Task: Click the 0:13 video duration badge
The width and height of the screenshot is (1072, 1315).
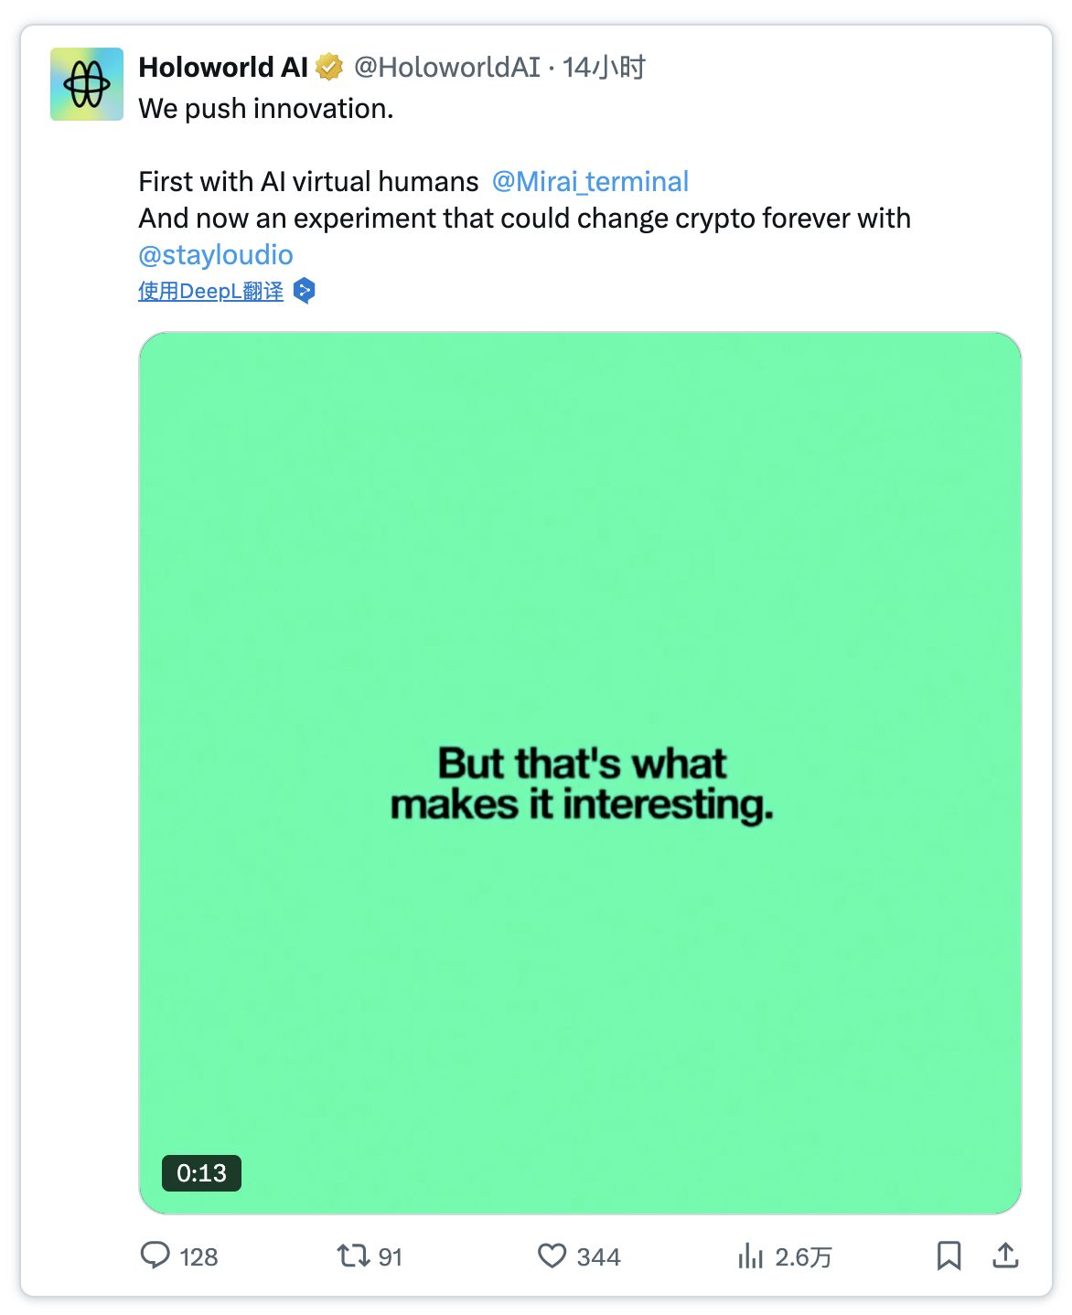Action: [201, 1172]
